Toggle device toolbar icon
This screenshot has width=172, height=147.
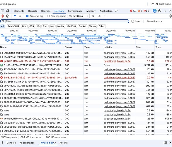coord(8,11)
